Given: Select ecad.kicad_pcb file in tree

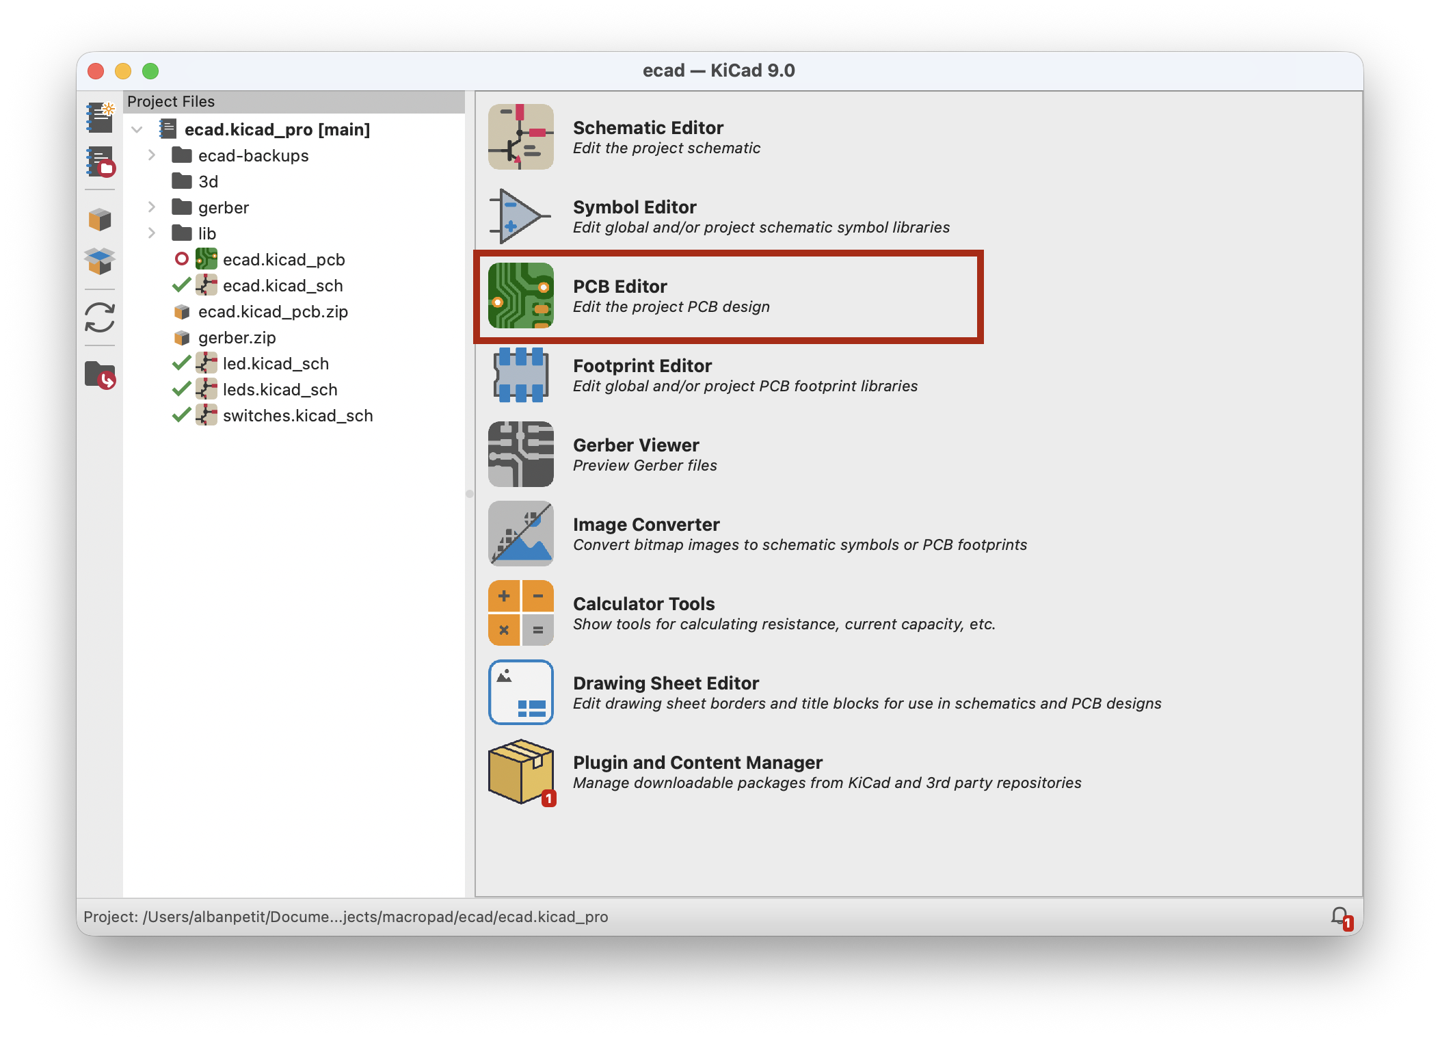Looking at the screenshot, I should pos(283,260).
